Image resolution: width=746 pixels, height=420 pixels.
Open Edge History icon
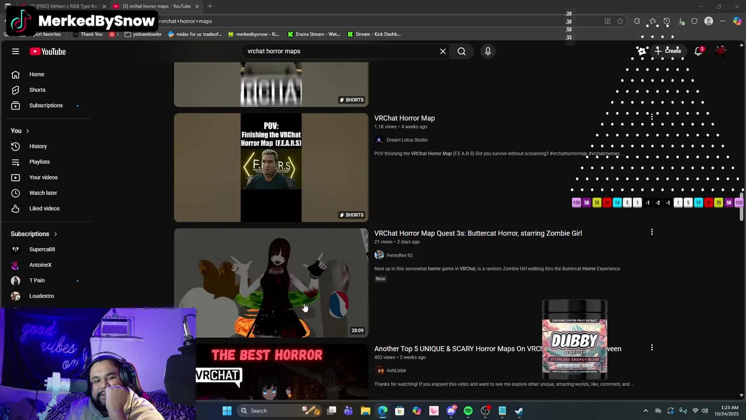click(667, 22)
